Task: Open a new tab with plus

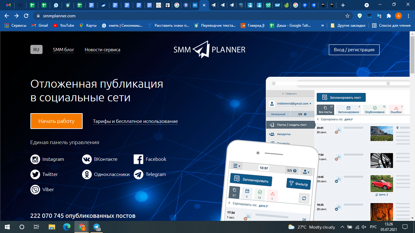Action: tap(343, 5)
